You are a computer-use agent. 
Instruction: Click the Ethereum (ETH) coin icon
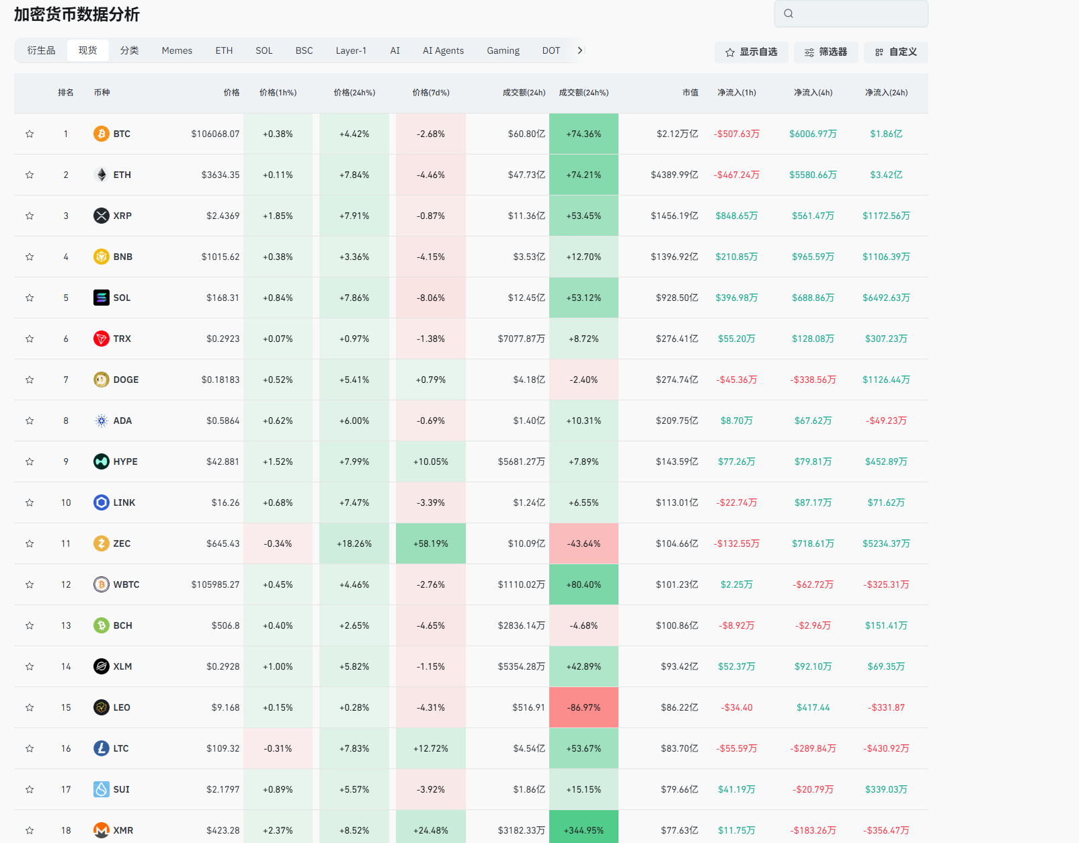(101, 175)
